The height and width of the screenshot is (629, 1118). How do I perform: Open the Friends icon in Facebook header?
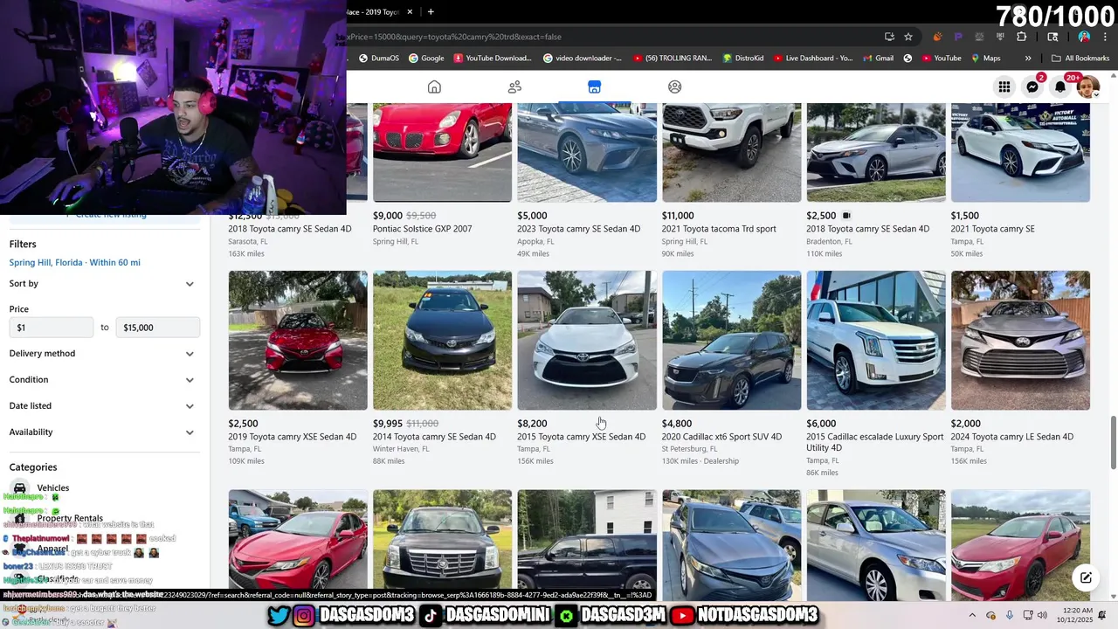[x=514, y=86]
